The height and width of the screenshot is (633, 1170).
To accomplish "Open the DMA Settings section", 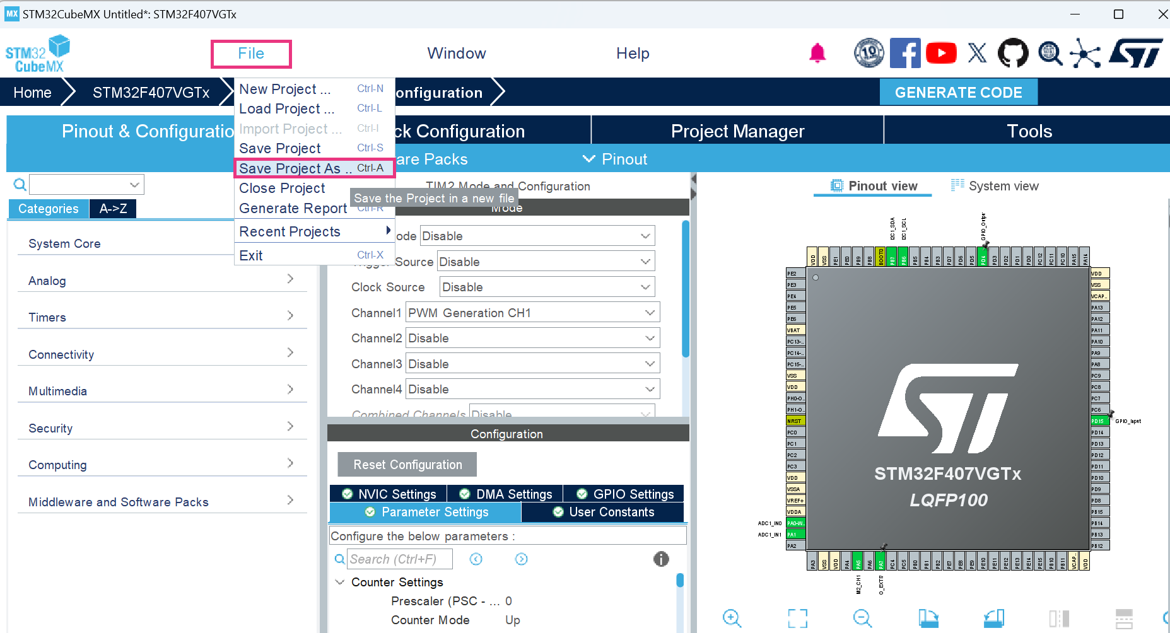I will (x=505, y=494).
